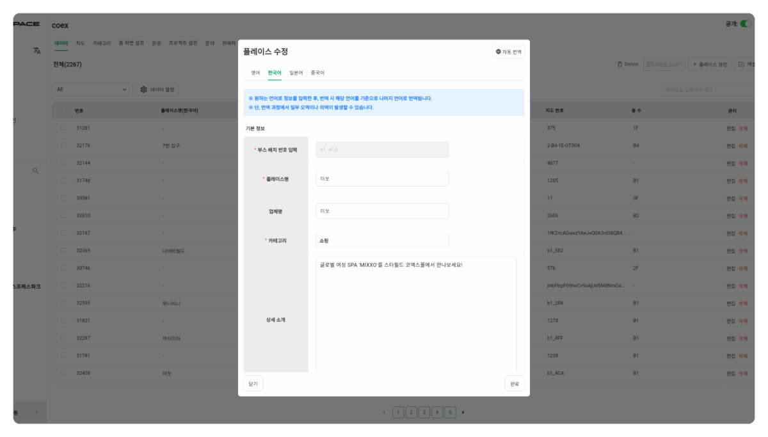Go to page 4 in the pagination
This screenshot has height=437, width=768.
coord(437,412)
